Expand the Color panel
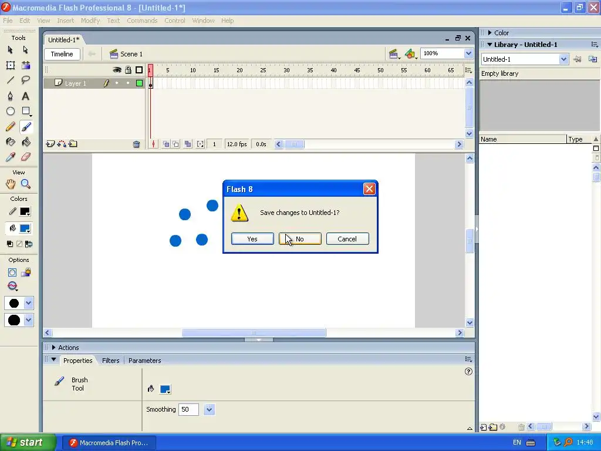 [489, 33]
